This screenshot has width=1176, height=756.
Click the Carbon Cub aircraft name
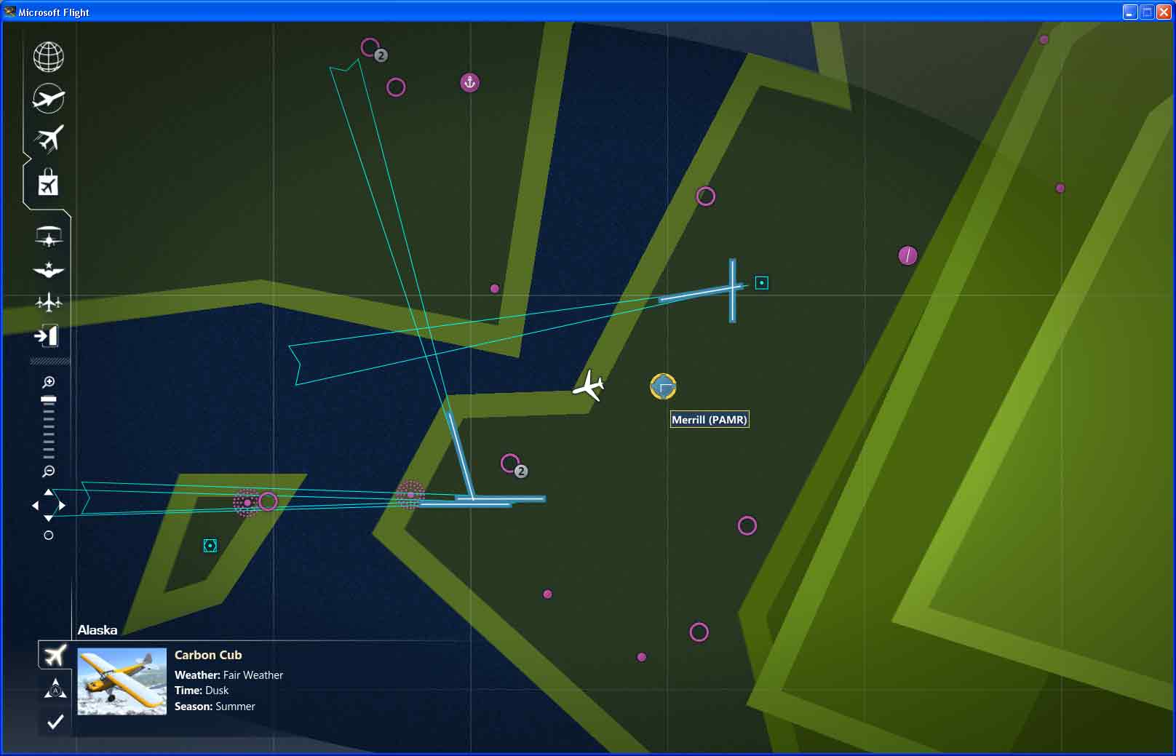(208, 655)
